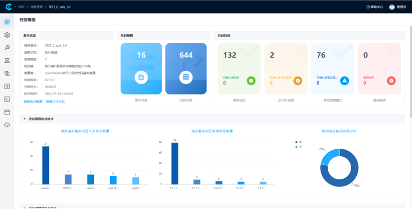Toggle the 中 legend item in donut chart
The width and height of the screenshot is (412, 209).
[298, 147]
